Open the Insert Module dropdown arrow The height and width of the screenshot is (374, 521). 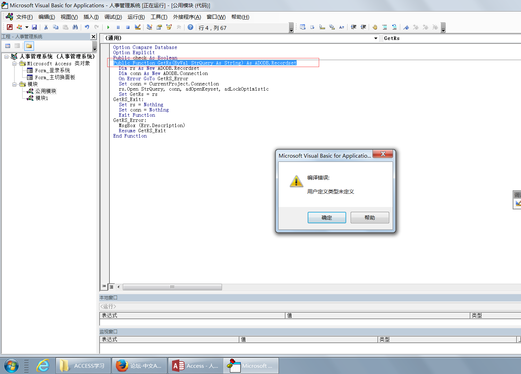tap(27, 27)
